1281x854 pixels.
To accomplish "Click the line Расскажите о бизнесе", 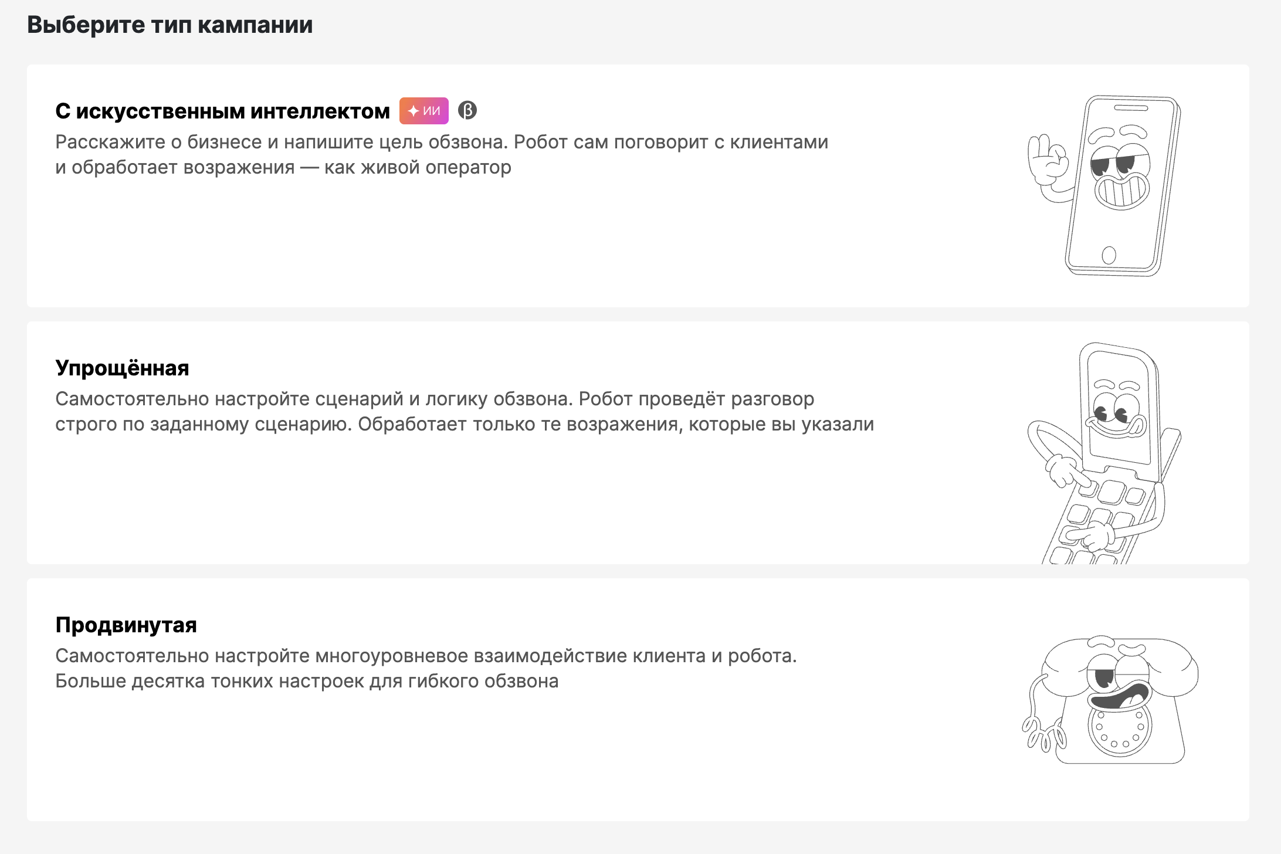I will (x=442, y=142).
